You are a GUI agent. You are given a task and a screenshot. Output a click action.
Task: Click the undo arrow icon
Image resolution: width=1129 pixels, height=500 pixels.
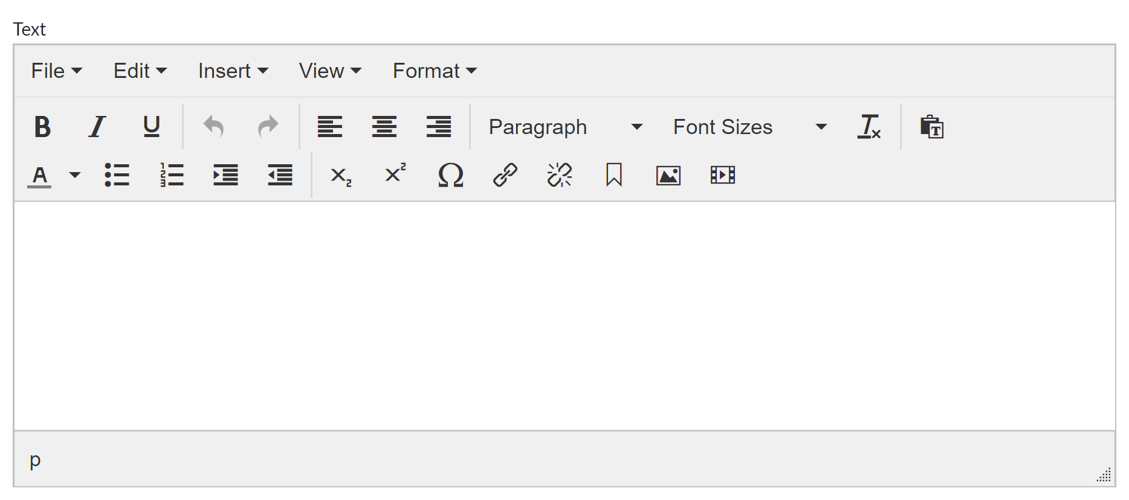[x=213, y=127]
